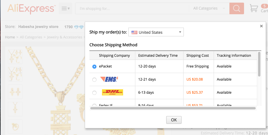
Task: Open the shopping cart icon
Action: (x=254, y=8)
